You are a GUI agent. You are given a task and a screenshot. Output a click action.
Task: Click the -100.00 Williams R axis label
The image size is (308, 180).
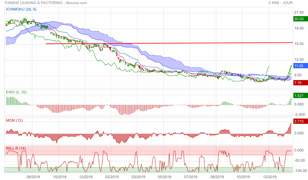(300, 171)
